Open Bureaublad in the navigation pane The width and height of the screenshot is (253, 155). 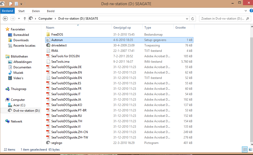pos(21,35)
